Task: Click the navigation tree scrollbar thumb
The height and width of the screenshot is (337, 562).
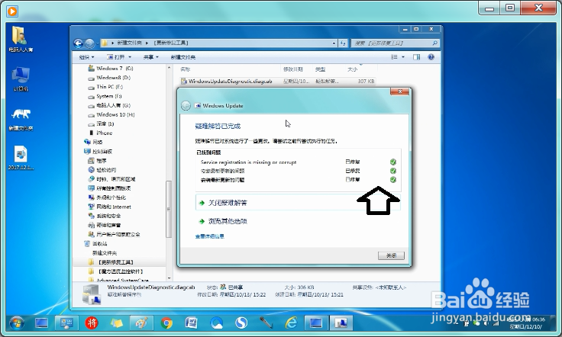Action: click(x=169, y=209)
